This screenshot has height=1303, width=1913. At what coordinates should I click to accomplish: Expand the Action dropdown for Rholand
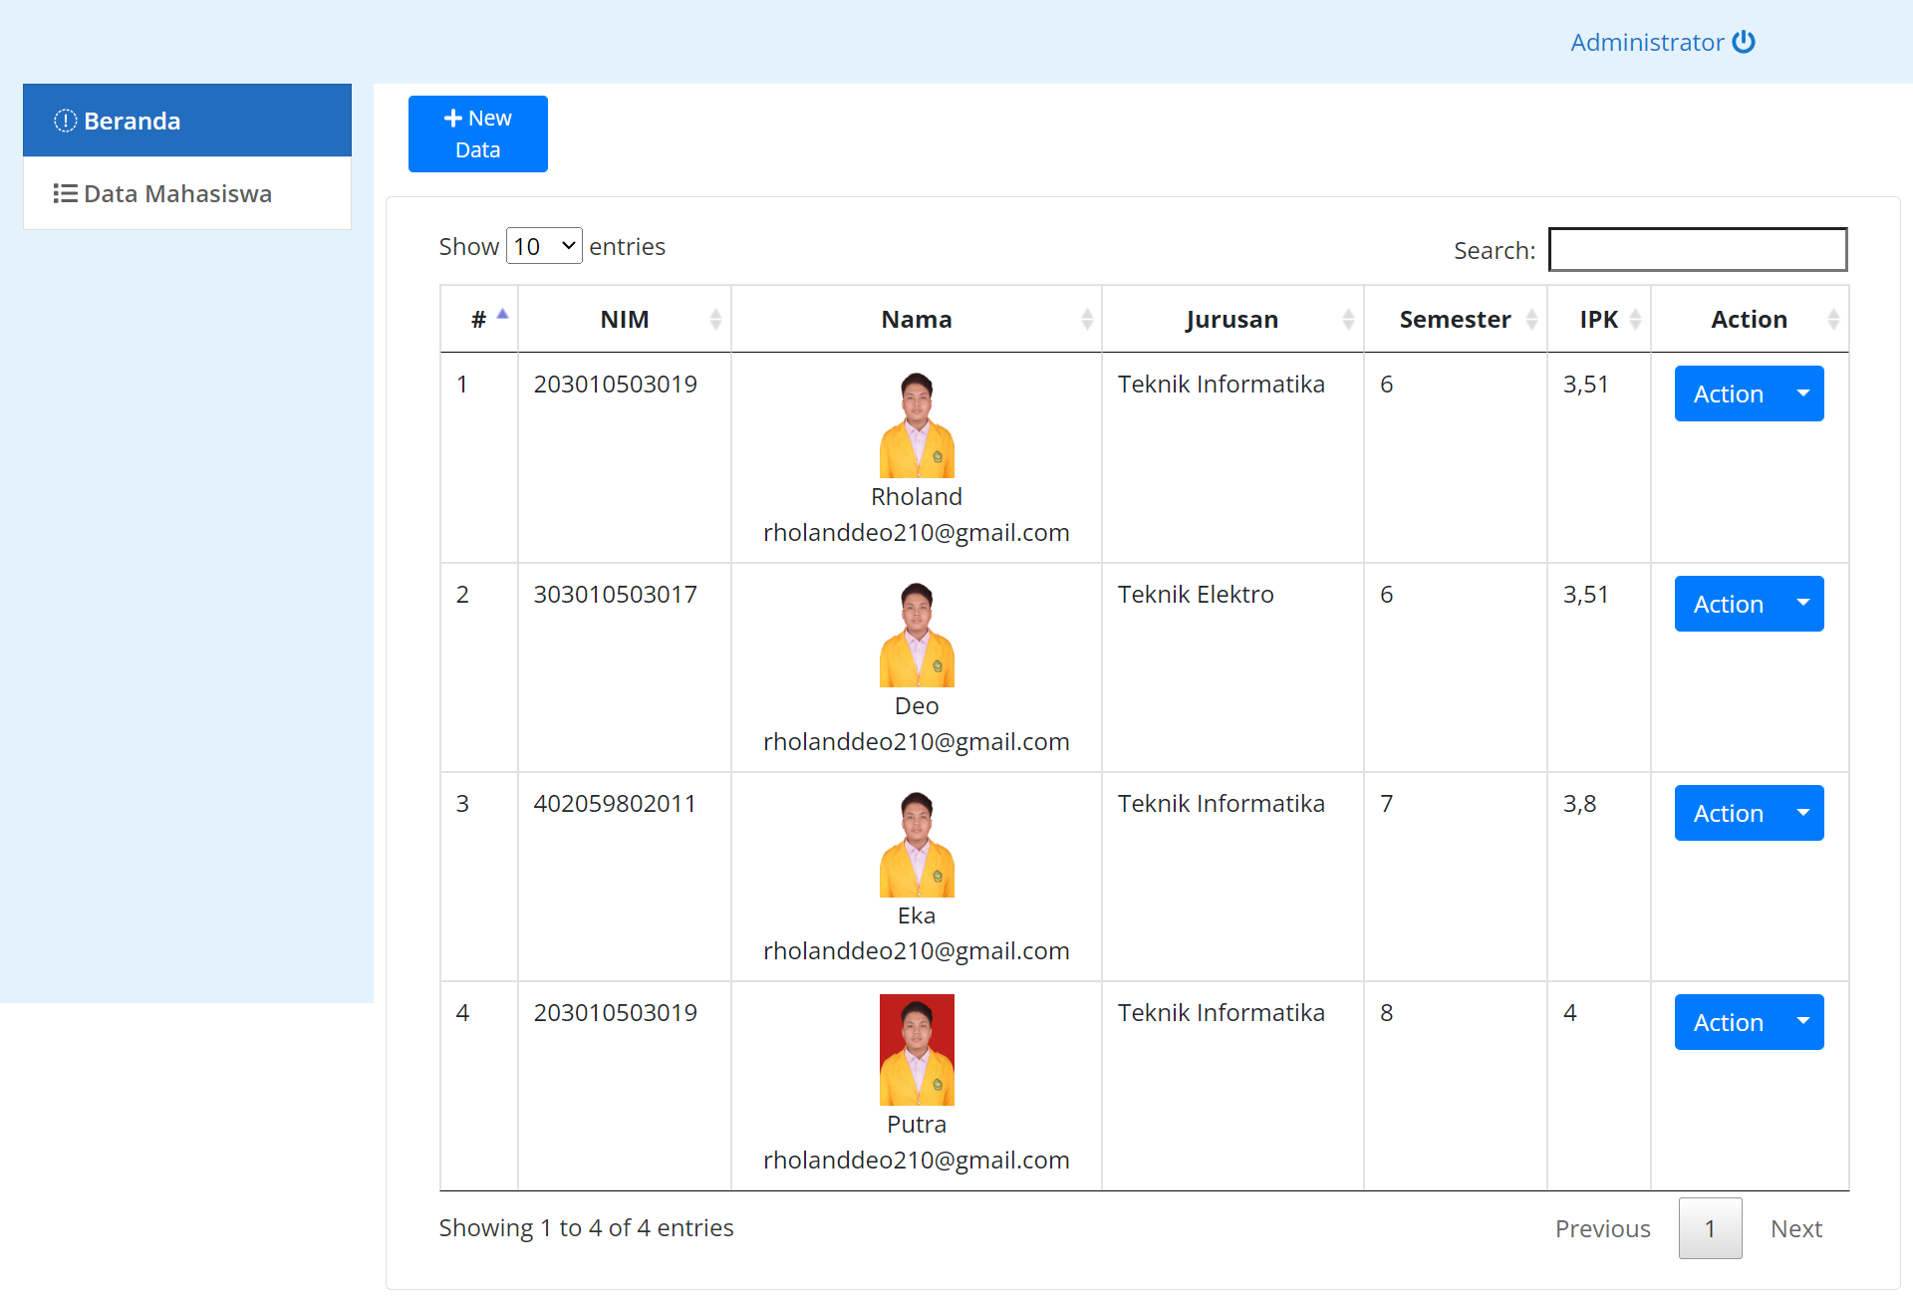(1803, 393)
